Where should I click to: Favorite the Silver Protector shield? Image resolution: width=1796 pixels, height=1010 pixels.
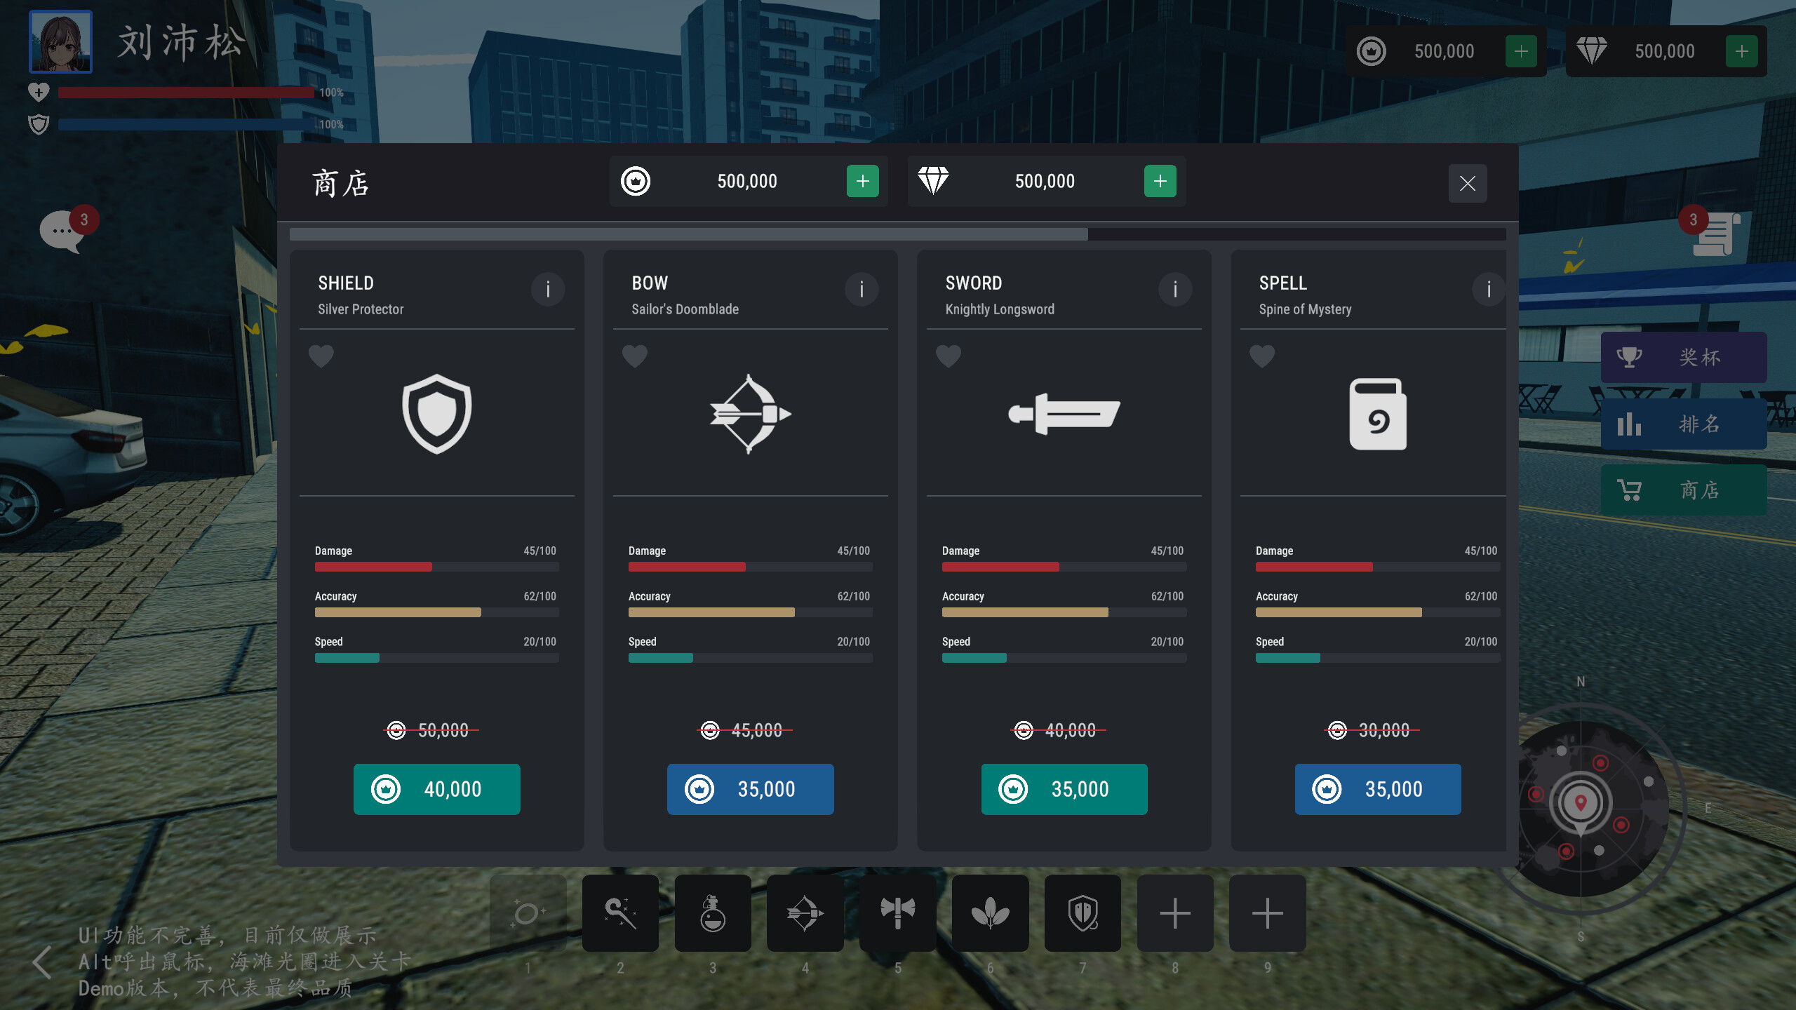click(321, 356)
